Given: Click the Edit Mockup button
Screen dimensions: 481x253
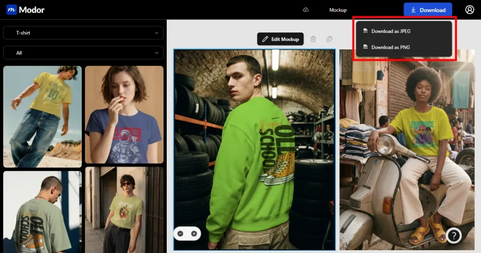Looking at the screenshot, I should (x=280, y=39).
